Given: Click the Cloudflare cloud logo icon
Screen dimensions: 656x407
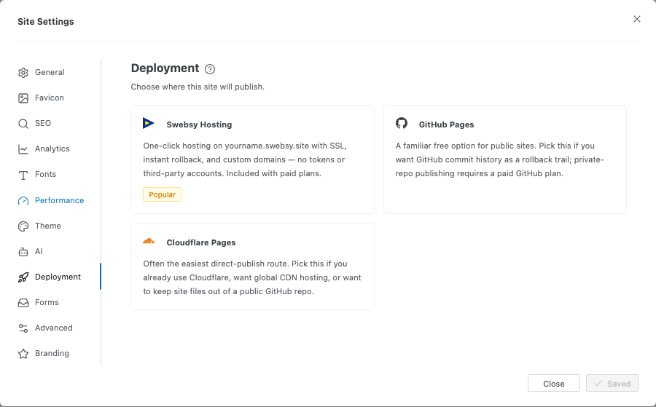Looking at the screenshot, I should click(x=149, y=241).
